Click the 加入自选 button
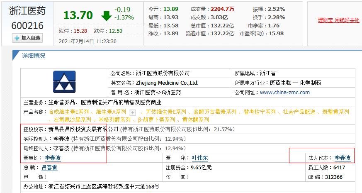Image resolution: width=362 pixels, height=193 pixels. tap(27, 38)
